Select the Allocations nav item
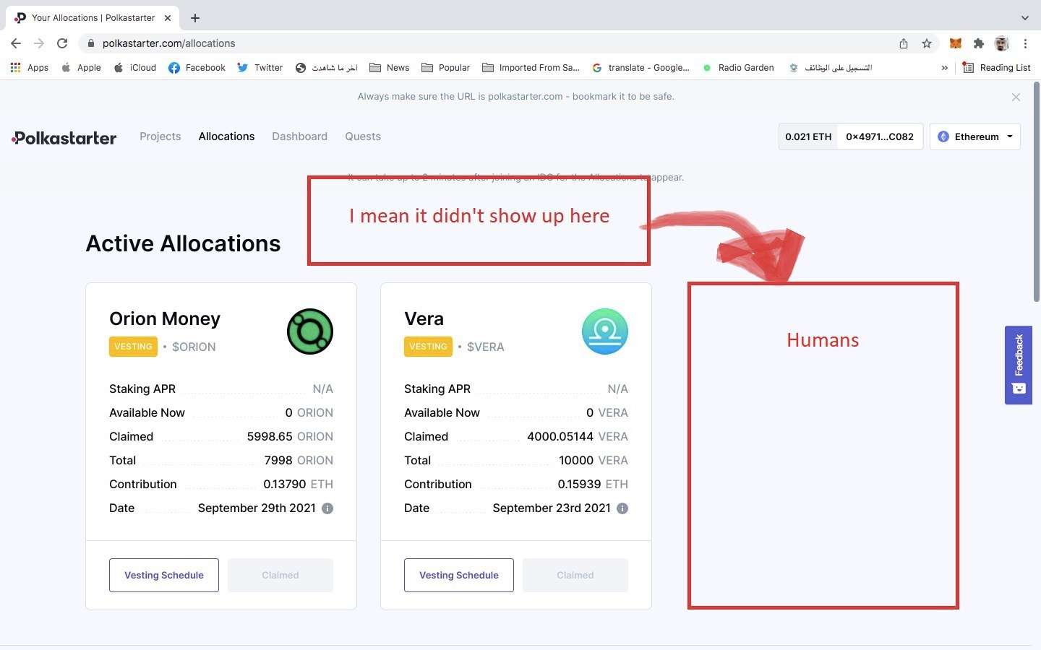The image size is (1041, 650). (x=226, y=136)
